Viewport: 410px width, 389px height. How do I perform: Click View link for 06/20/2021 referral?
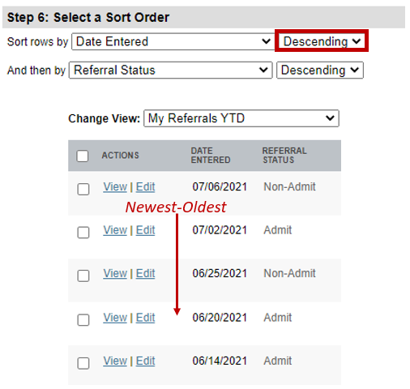click(115, 318)
